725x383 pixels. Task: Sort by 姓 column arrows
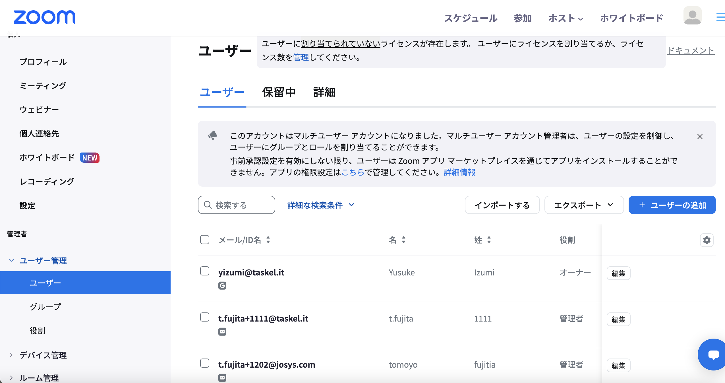489,240
